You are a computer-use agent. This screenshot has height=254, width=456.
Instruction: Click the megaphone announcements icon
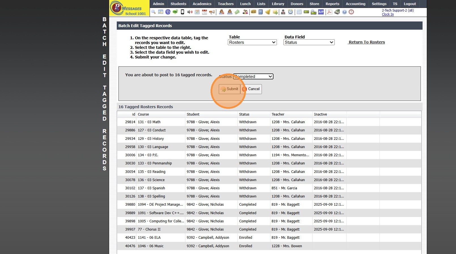click(212, 12)
